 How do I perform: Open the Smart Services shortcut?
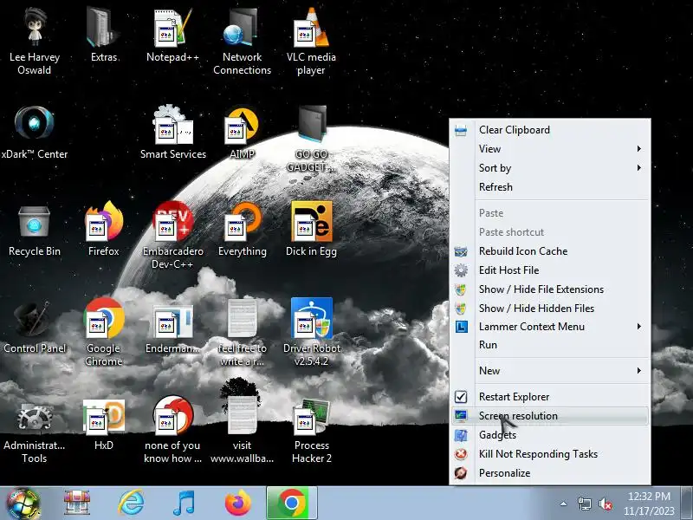[x=172, y=132]
